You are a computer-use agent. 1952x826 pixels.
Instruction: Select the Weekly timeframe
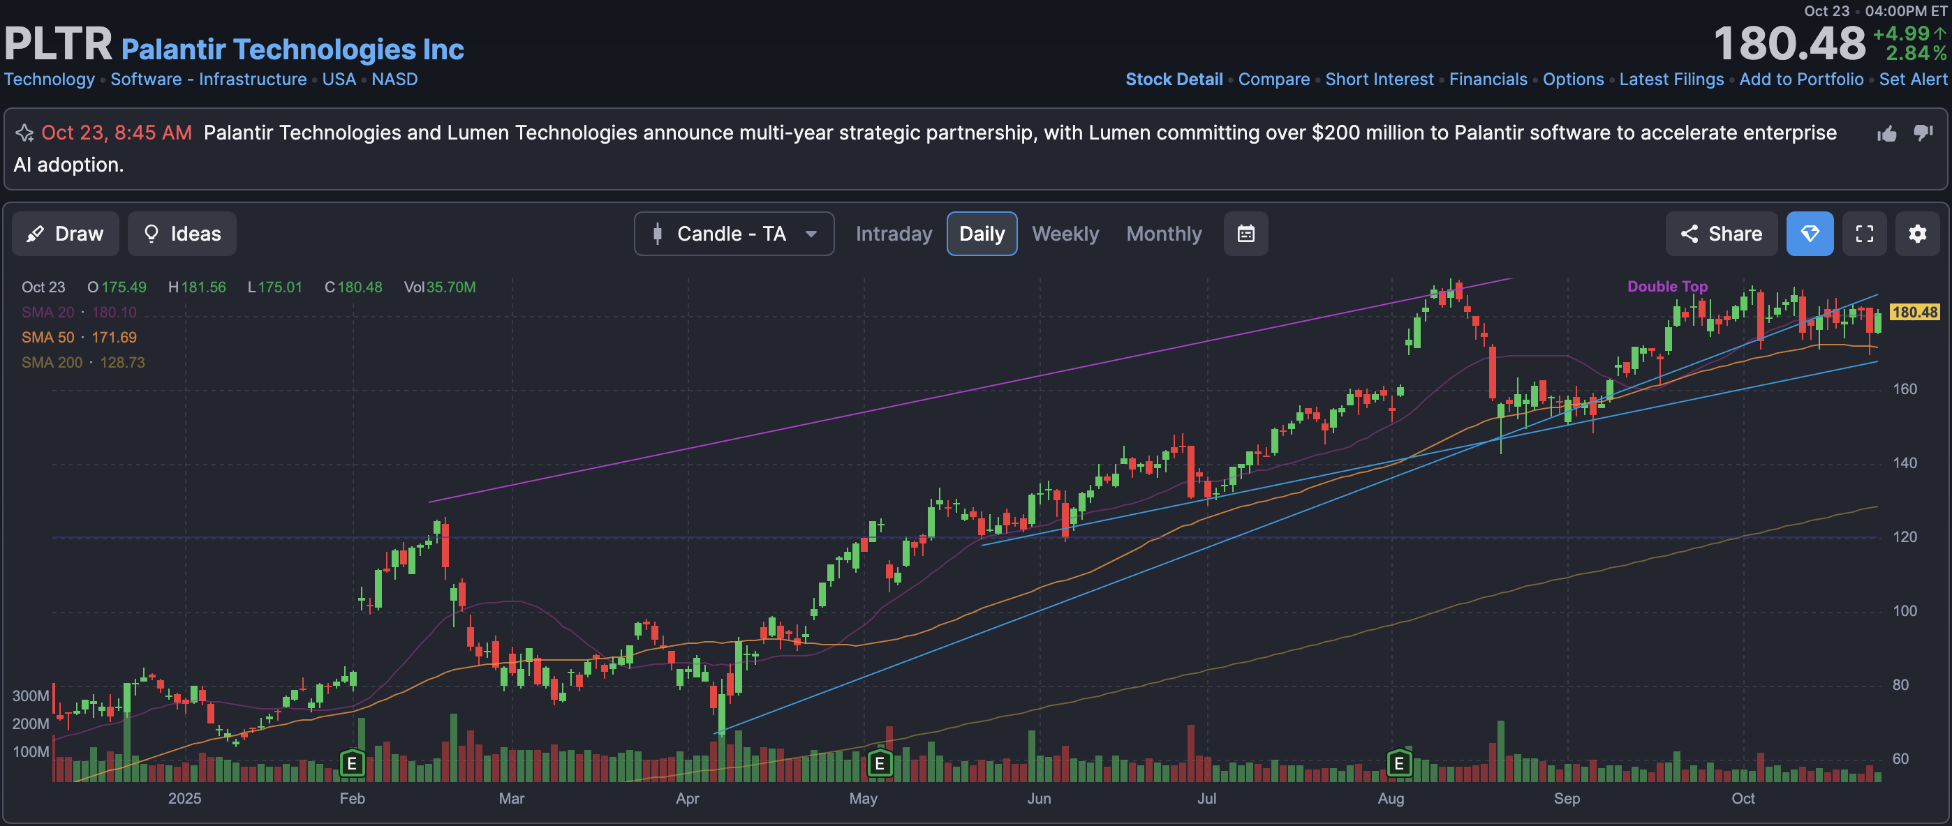pos(1065,234)
